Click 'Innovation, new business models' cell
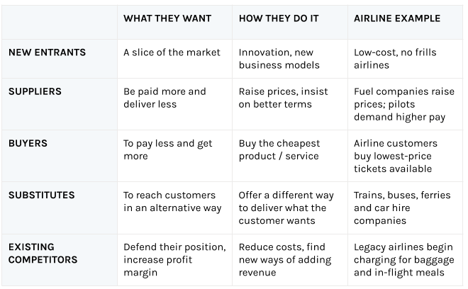Image resolution: width=468 pixels, height=289 pixels. 279,58
